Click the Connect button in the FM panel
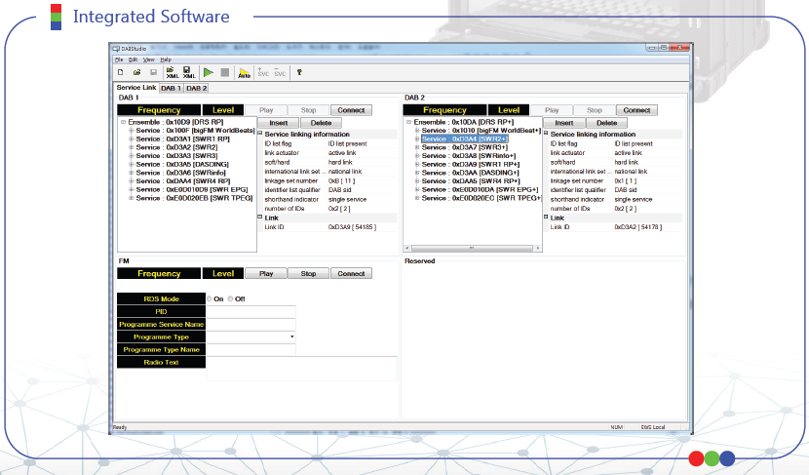809x475 pixels. [351, 274]
